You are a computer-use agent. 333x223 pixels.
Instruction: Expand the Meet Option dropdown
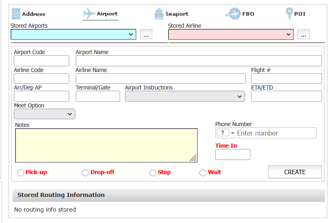pos(44,114)
